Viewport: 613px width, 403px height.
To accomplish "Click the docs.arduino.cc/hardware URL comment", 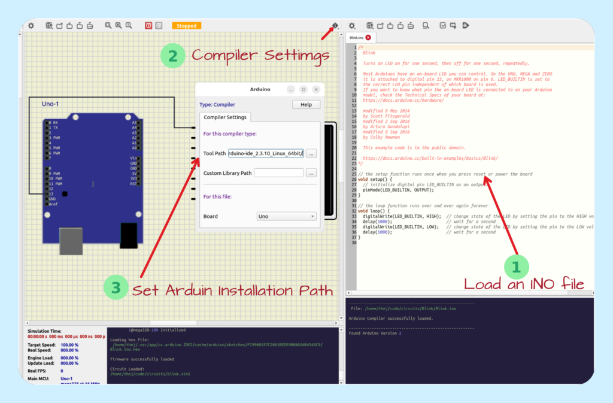I will [x=403, y=100].
